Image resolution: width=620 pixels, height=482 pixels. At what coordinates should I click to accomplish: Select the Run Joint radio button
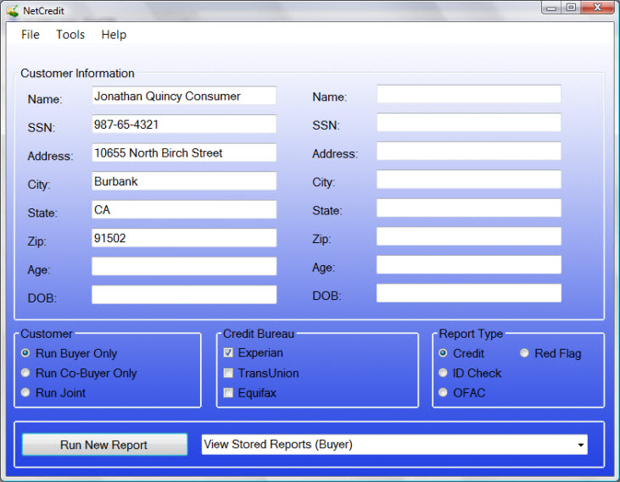(x=27, y=393)
